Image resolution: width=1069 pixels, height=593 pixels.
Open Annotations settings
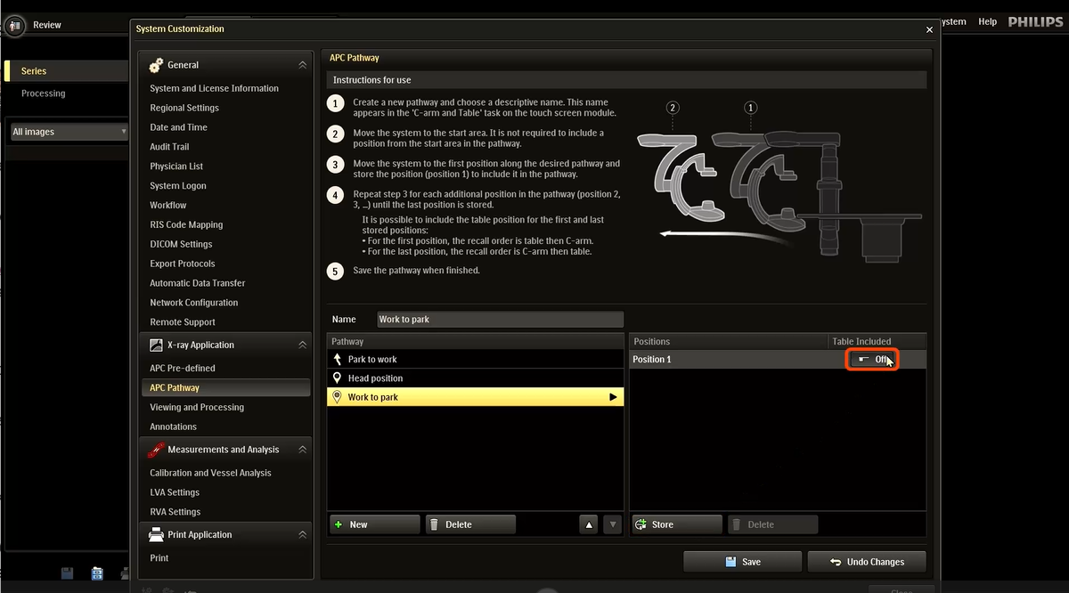(x=173, y=427)
